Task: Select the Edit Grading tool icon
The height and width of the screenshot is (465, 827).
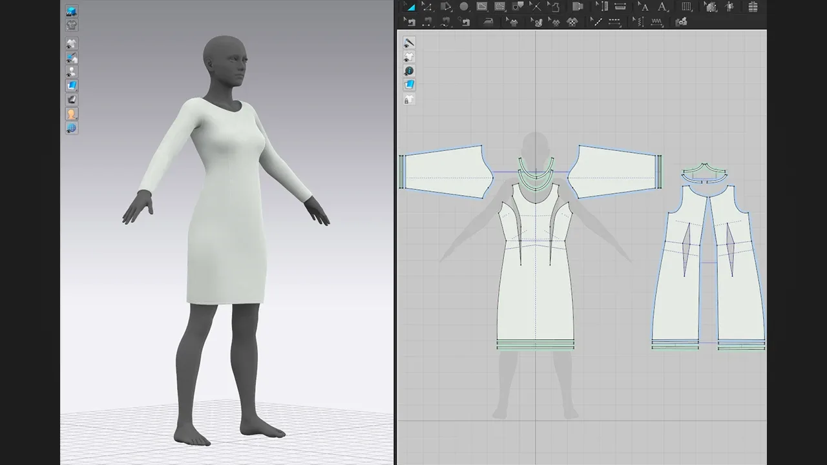Action: tap(710, 6)
